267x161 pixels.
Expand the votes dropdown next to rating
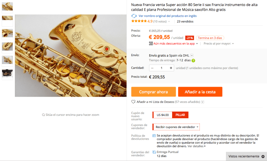coord(169,21)
